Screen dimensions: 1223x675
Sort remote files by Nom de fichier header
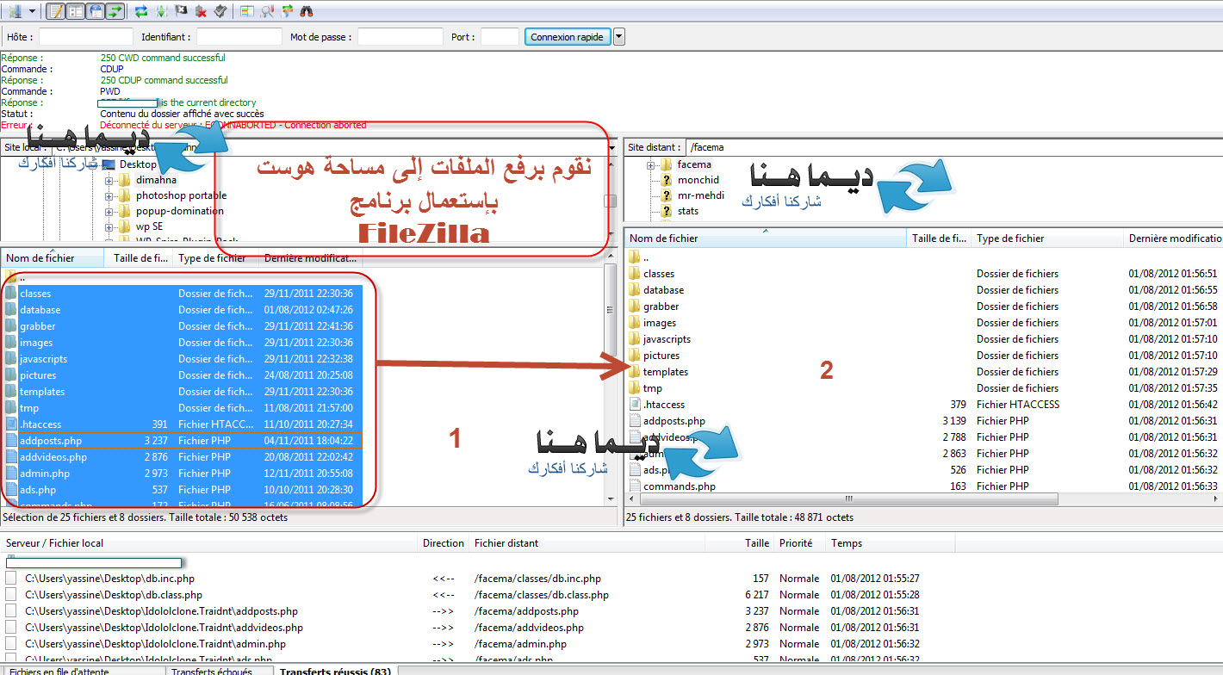[765, 238]
